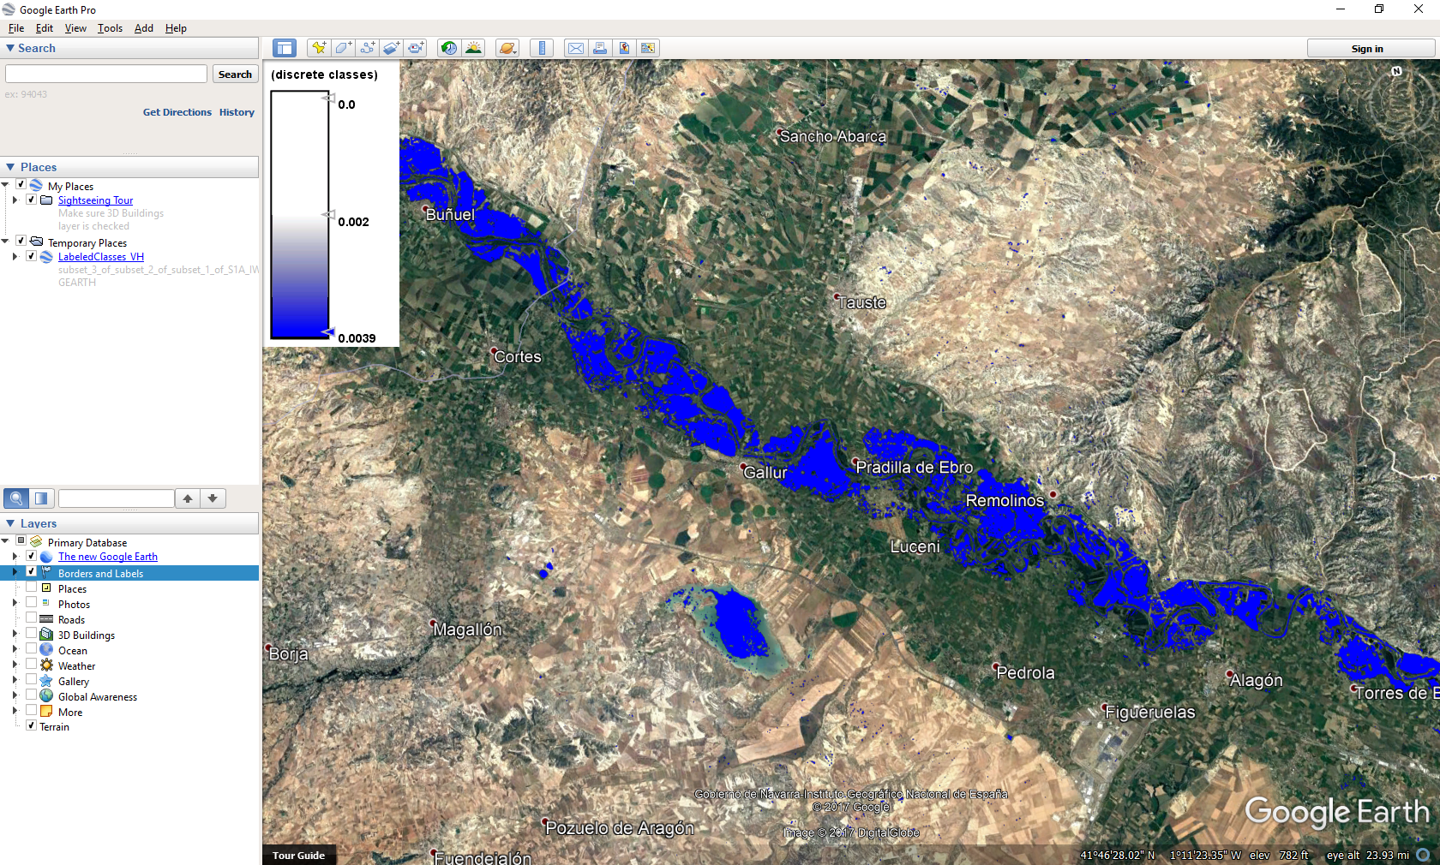Image resolution: width=1440 pixels, height=865 pixels.
Task: Move selected place up with arrow button
Action: tap(188, 498)
